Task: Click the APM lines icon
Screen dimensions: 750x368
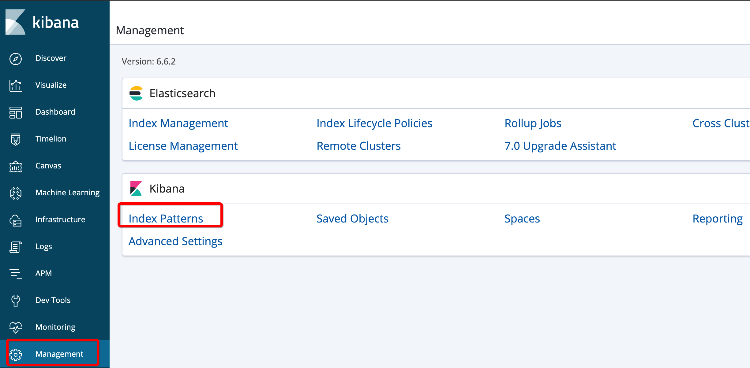Action: pos(16,274)
